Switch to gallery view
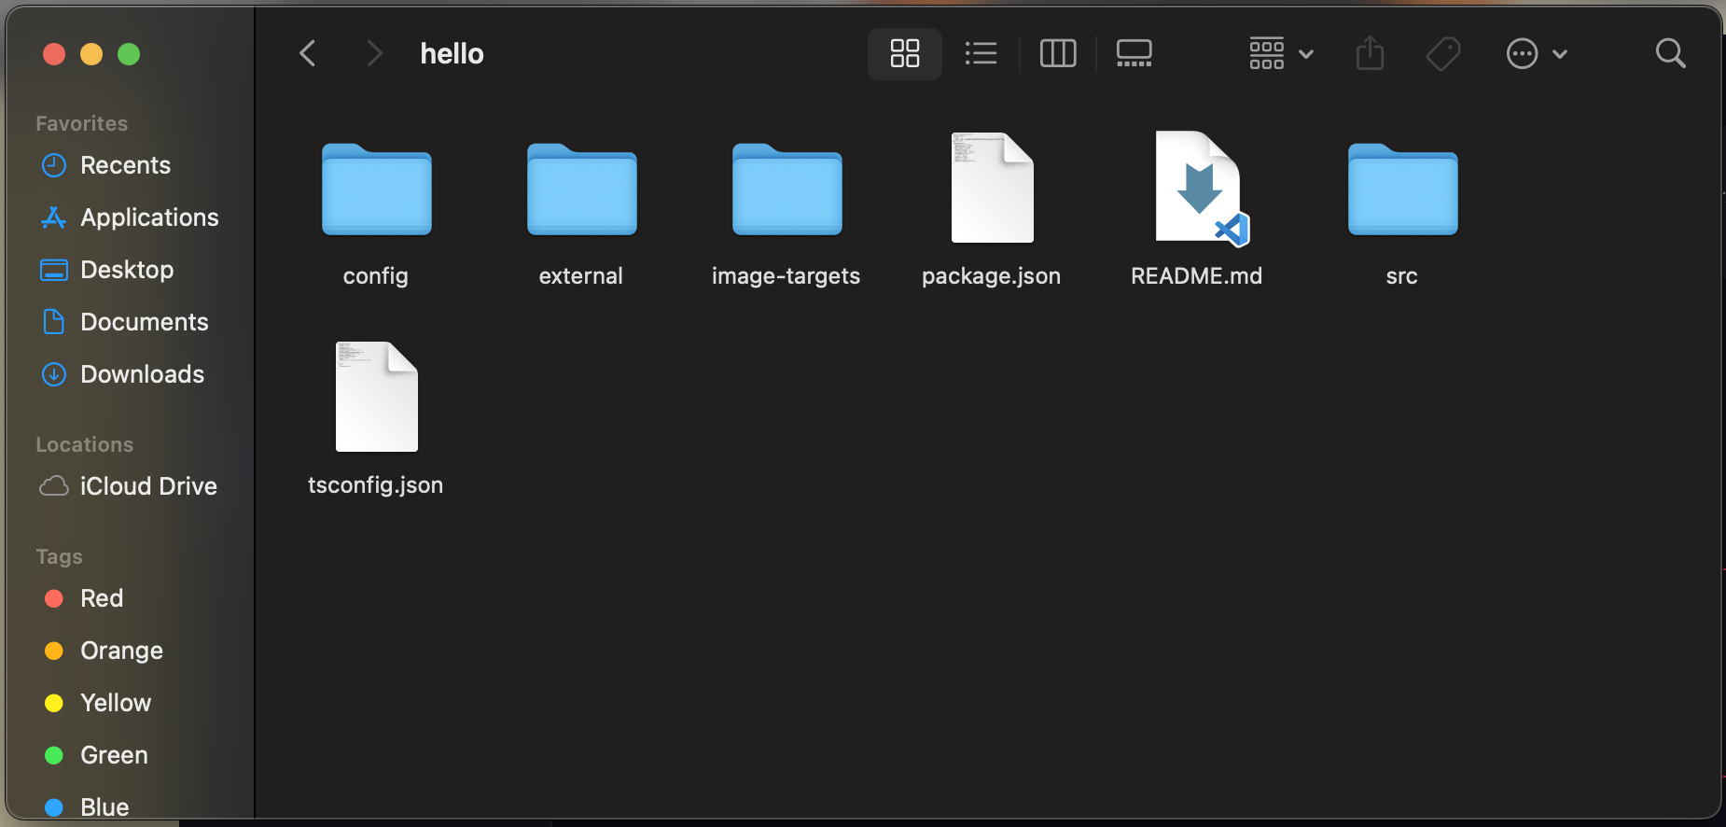This screenshot has height=827, width=1726. tap(1134, 53)
